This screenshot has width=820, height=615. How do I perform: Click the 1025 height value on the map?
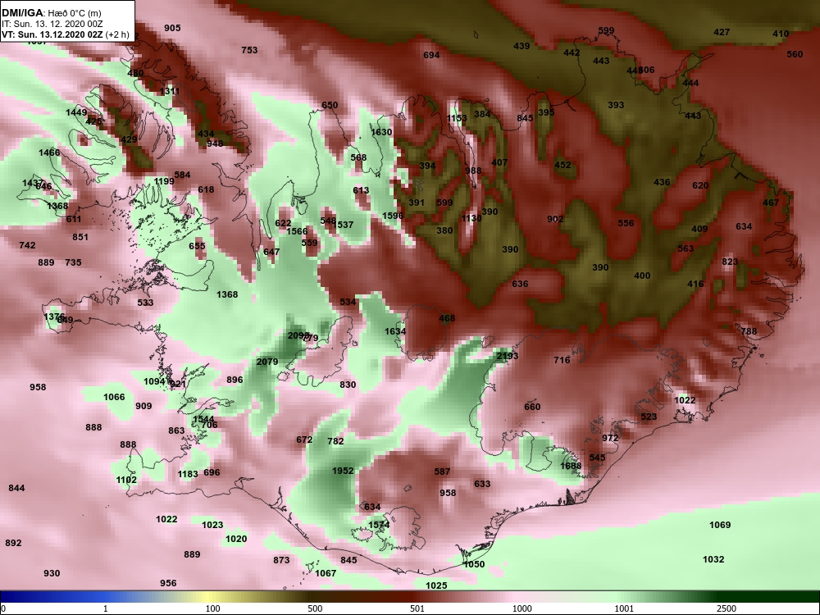436,585
